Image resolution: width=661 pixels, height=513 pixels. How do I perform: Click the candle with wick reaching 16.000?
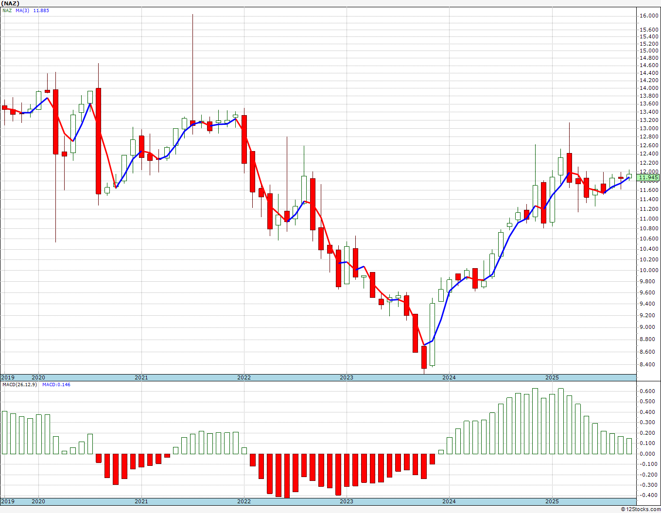point(192,122)
